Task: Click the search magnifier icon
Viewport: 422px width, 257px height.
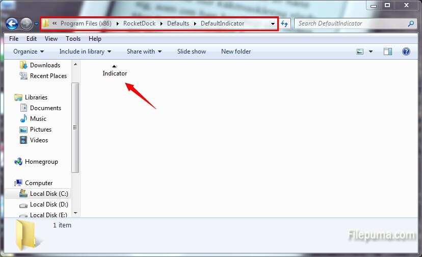Action: (x=411, y=23)
